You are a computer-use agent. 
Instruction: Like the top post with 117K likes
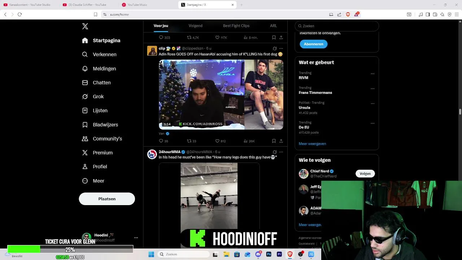pos(221,38)
